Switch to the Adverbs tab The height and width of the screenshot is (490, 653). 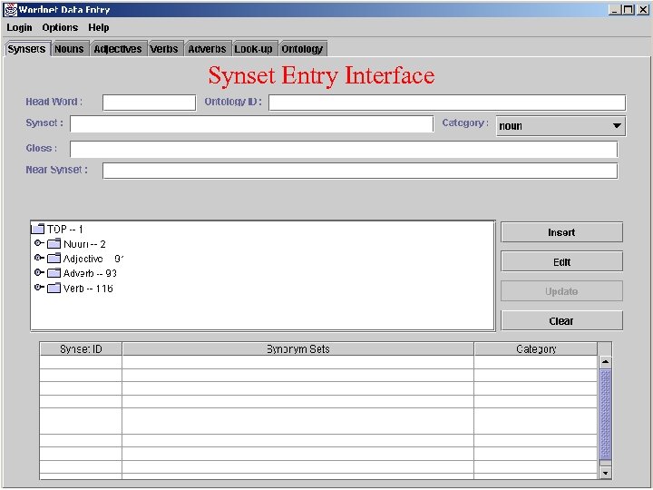207,49
